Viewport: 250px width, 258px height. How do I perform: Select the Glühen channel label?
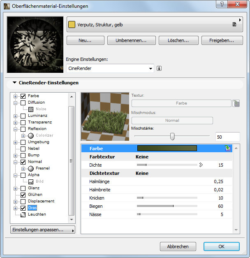(35, 195)
